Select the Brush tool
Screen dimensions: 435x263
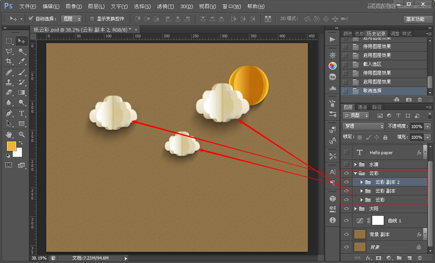click(x=21, y=72)
